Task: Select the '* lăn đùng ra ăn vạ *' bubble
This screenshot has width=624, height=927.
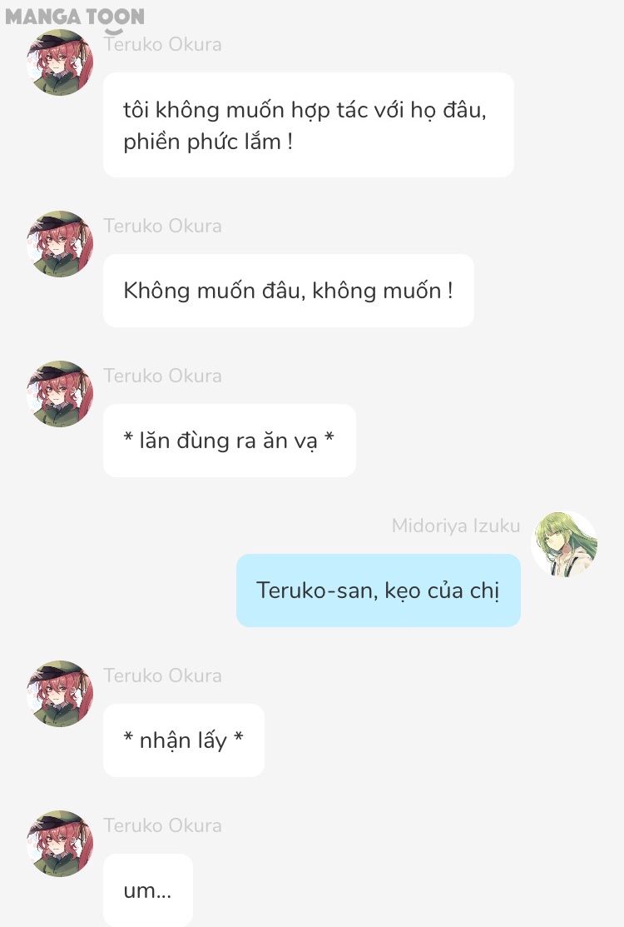Action: (x=230, y=441)
